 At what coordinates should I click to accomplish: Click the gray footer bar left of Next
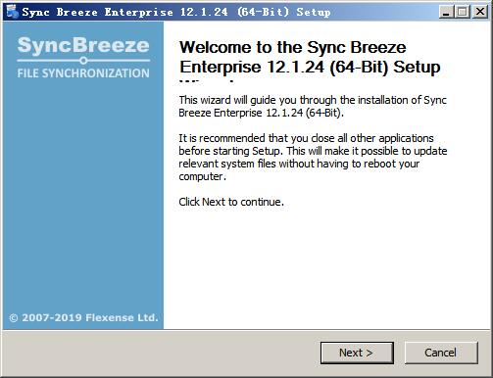point(160,353)
